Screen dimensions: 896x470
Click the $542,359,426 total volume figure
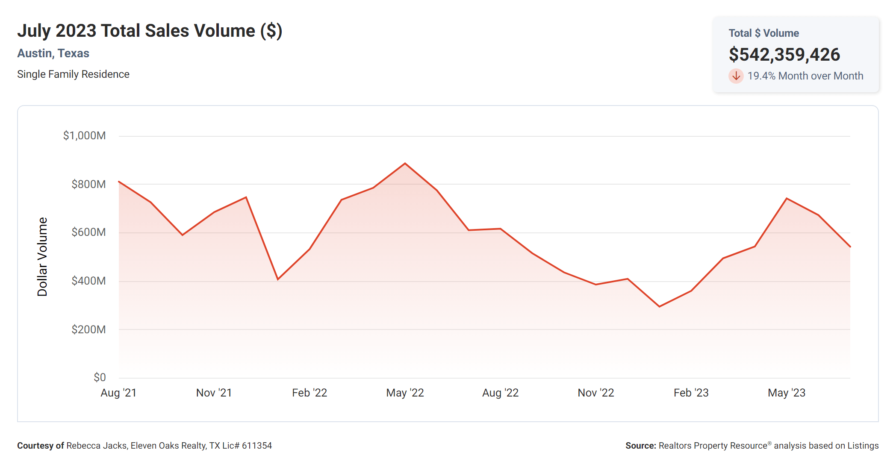pos(784,55)
